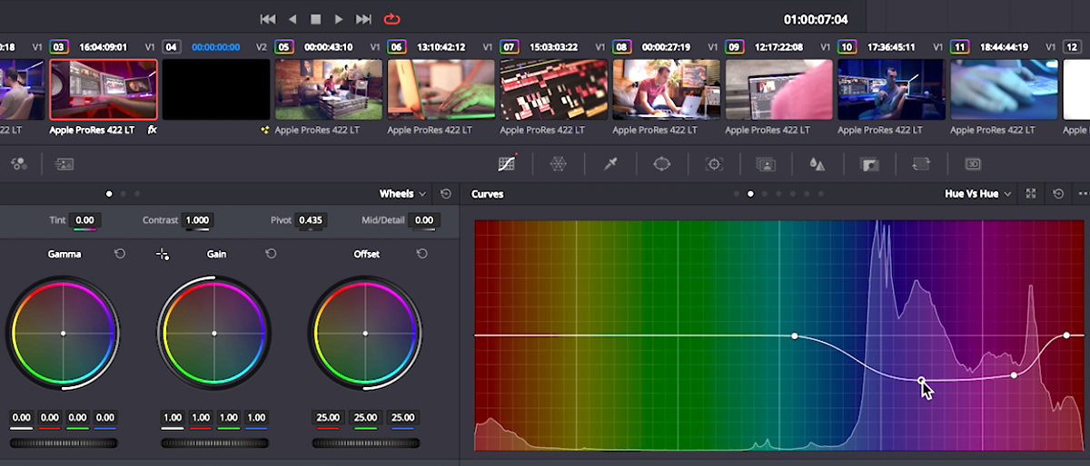Screen dimensions: 1090x466
Task: Open the Color Warper palette
Action: click(559, 164)
